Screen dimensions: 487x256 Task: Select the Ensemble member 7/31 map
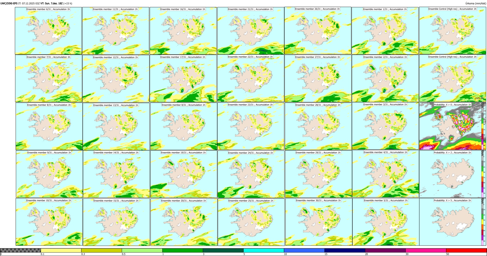49,78
